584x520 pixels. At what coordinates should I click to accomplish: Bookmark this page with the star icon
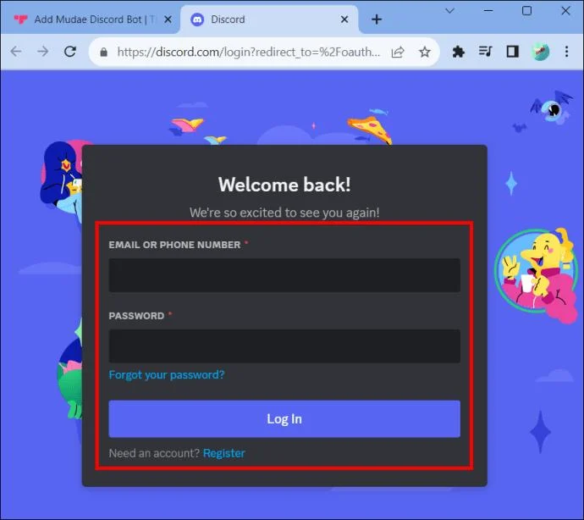425,52
